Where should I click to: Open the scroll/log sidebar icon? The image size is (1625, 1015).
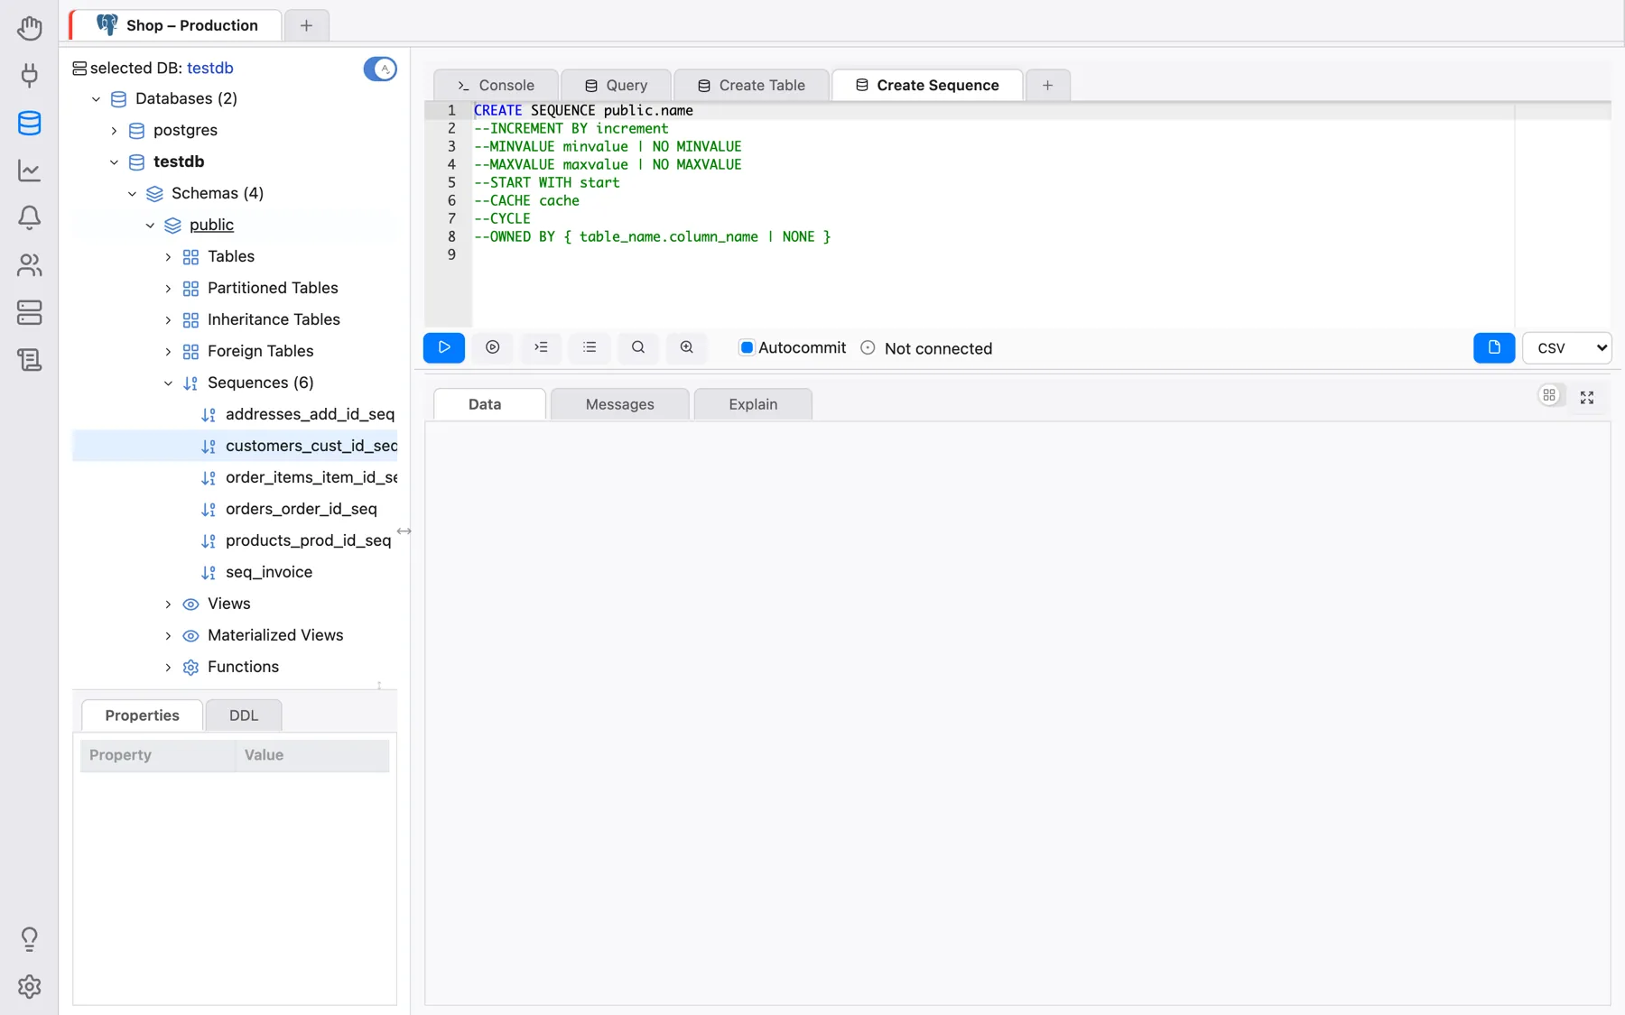(x=30, y=360)
